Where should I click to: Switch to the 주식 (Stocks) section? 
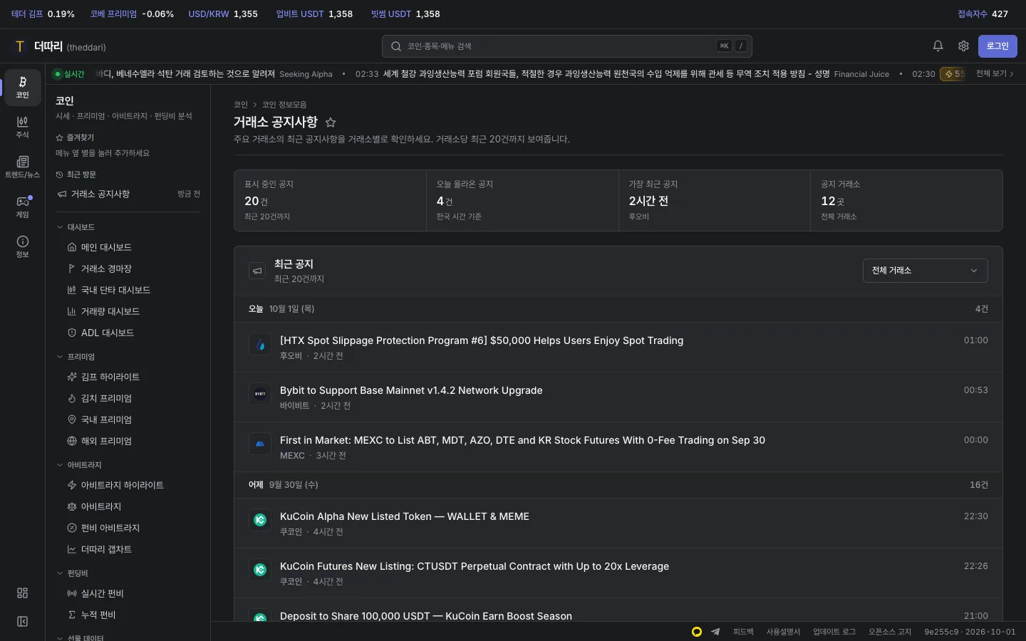pyautogui.click(x=22, y=127)
